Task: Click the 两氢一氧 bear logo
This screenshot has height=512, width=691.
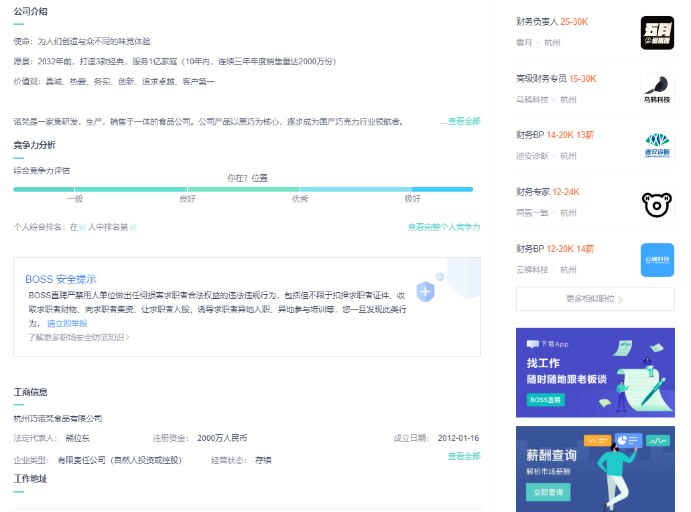Action: (x=657, y=203)
